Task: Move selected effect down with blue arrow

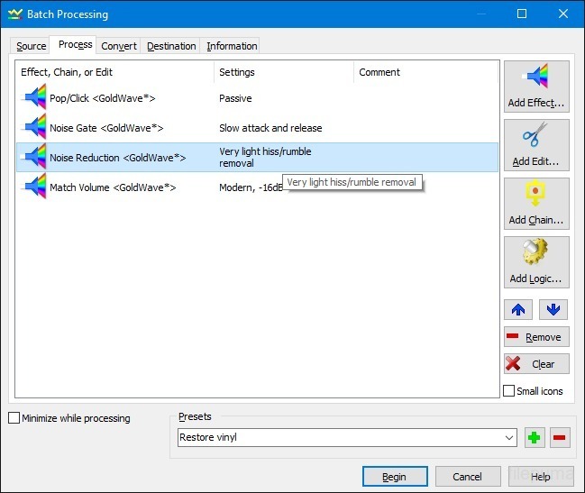Action: pos(553,309)
